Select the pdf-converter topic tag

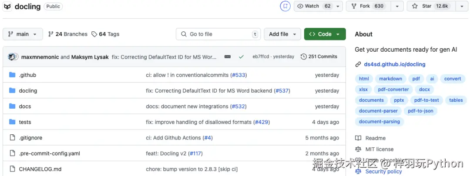pyautogui.click(x=393, y=90)
